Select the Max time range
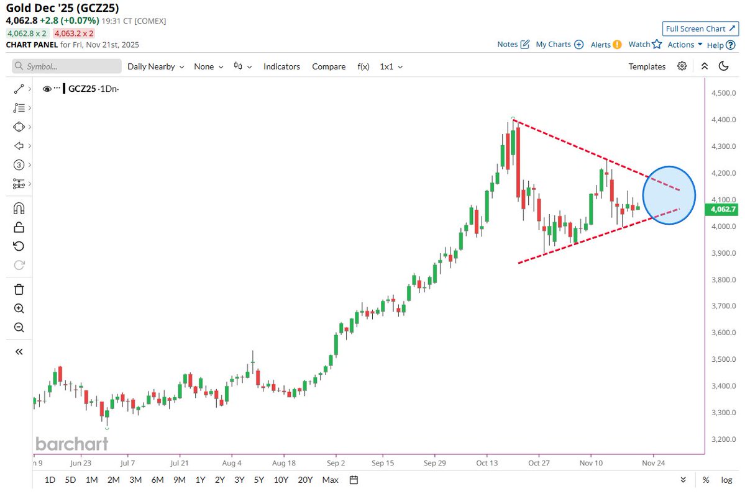Viewport: 745px width, 494px height. (x=330, y=480)
